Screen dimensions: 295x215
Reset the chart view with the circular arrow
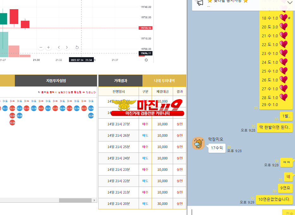[77, 47]
